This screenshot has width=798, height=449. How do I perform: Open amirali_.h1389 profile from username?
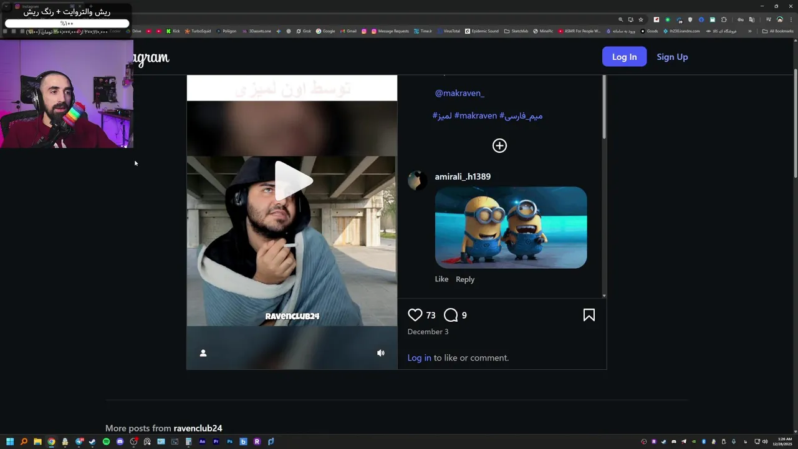tap(463, 176)
